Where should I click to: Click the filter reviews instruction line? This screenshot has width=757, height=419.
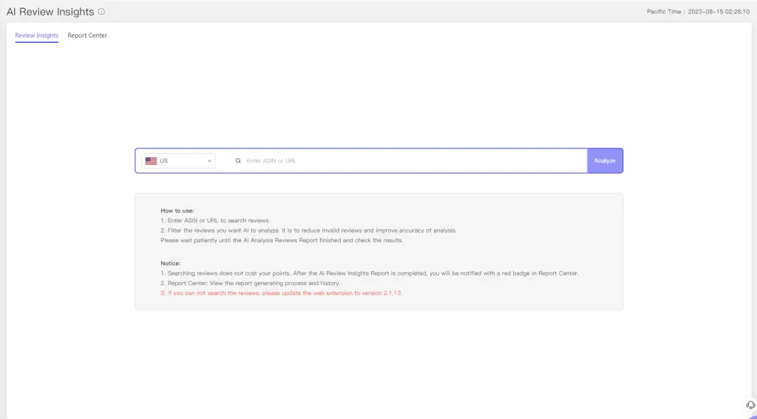coord(309,231)
